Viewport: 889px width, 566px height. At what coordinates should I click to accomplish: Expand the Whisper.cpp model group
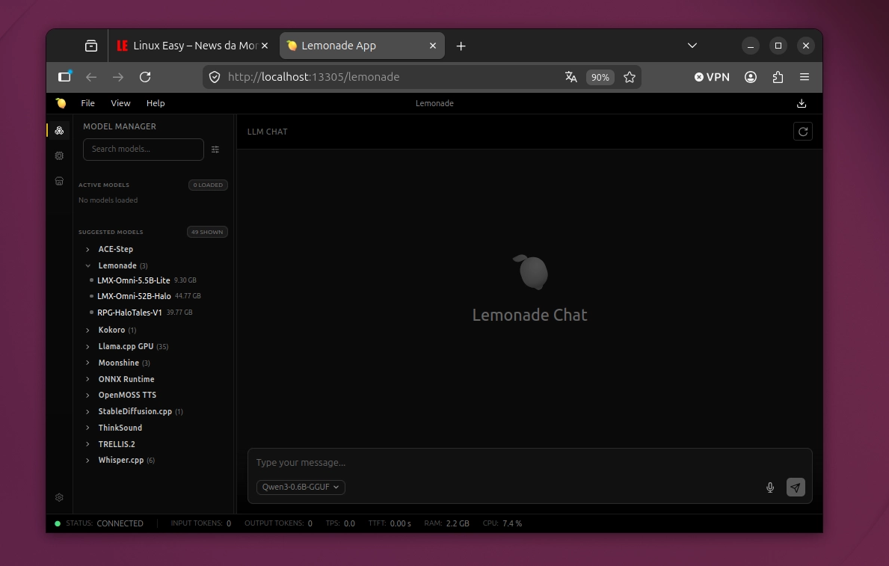(x=87, y=460)
